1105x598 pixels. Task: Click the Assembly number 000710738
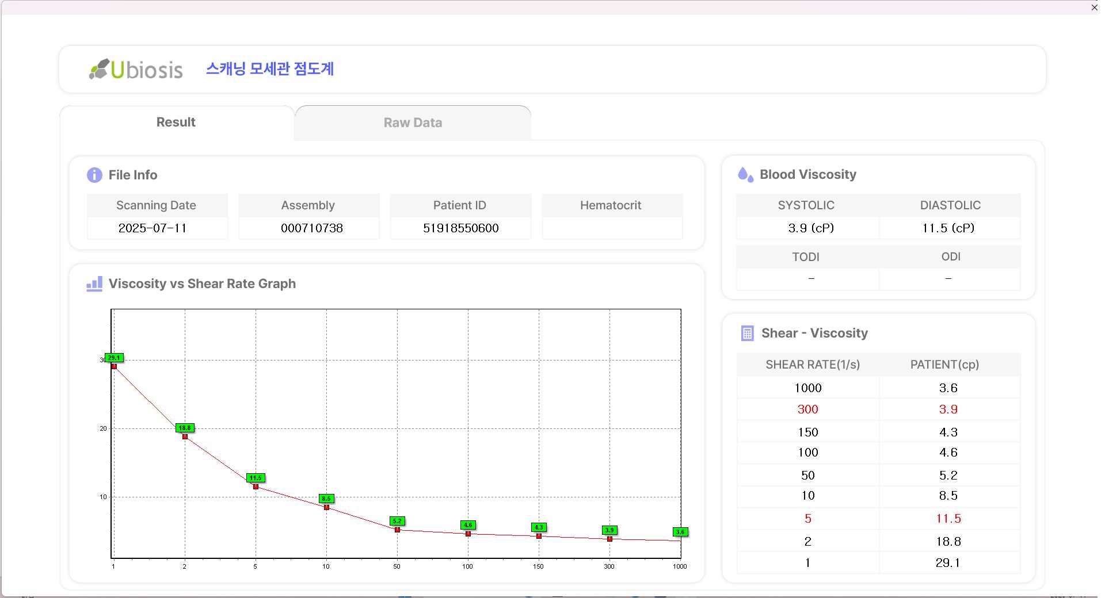coord(311,228)
